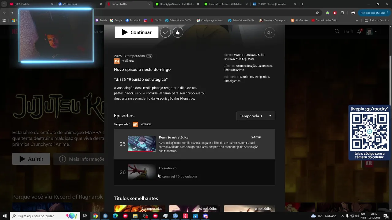Click the browser back arrow
The height and width of the screenshot is (220, 392).
(4, 13)
